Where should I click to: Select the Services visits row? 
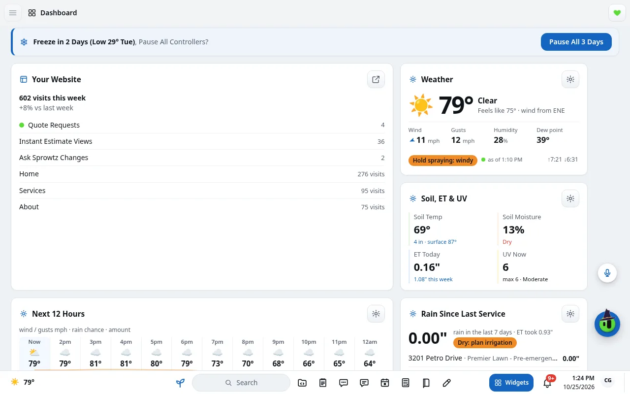202,191
